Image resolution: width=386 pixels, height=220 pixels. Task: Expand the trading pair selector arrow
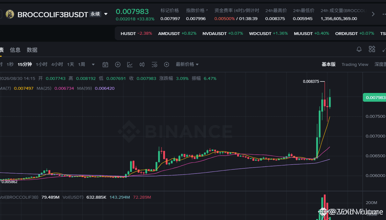(x=106, y=14)
